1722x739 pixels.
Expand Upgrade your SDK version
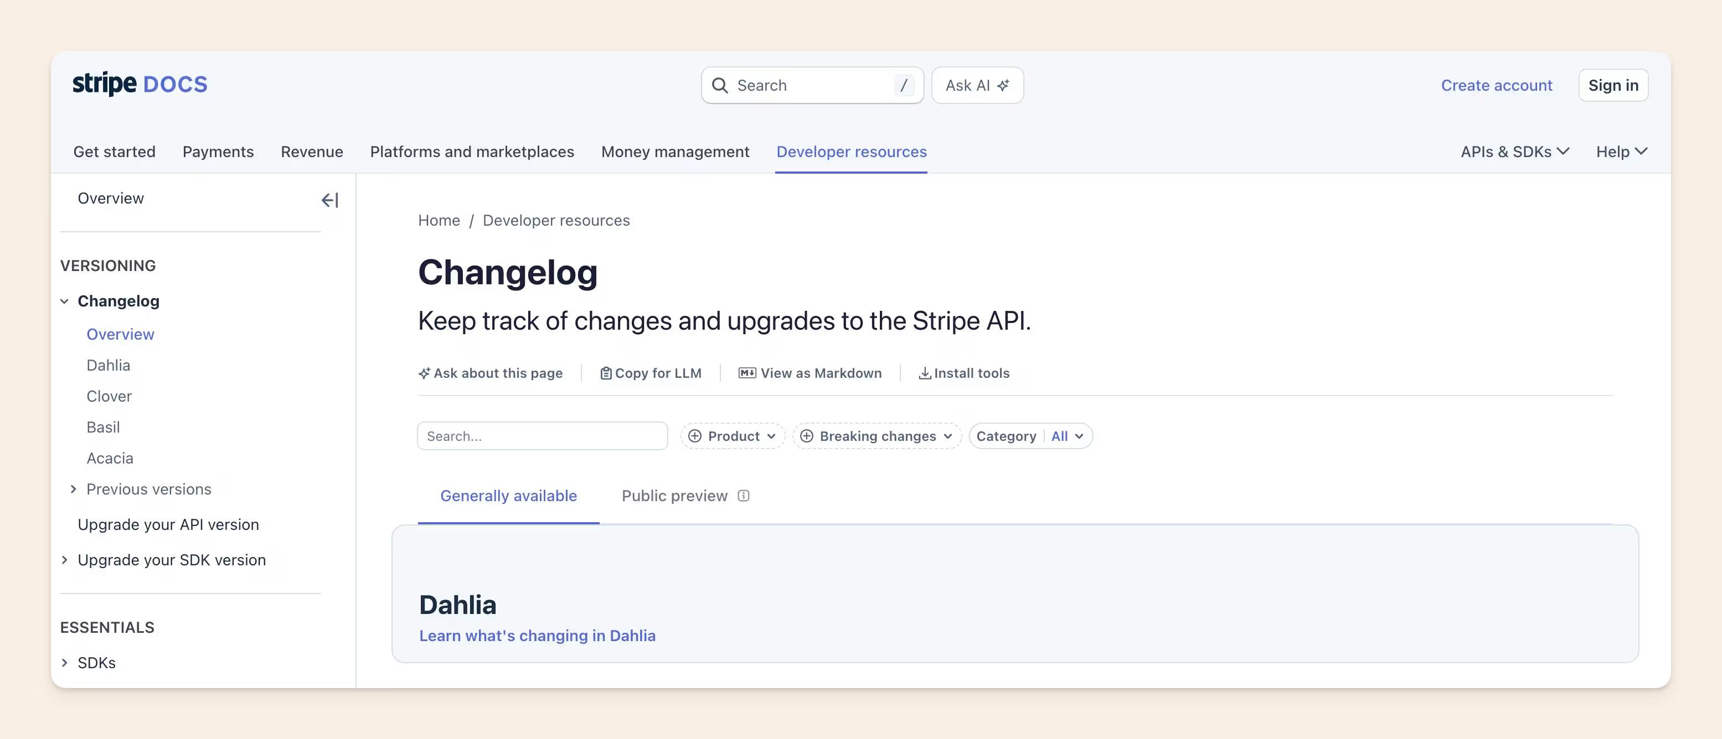[64, 560]
